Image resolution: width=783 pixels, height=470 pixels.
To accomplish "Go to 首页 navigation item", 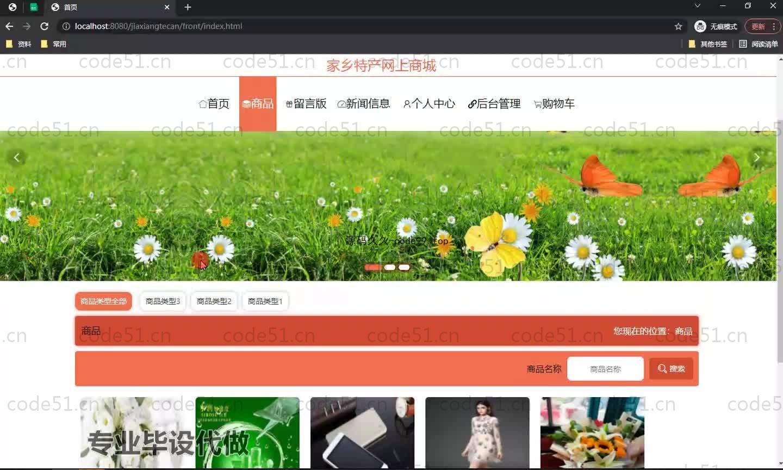I will 214,103.
